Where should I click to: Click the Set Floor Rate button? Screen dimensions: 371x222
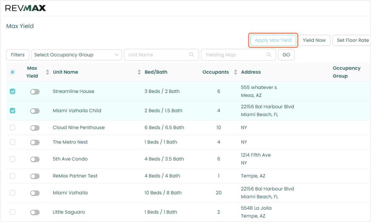coord(352,40)
